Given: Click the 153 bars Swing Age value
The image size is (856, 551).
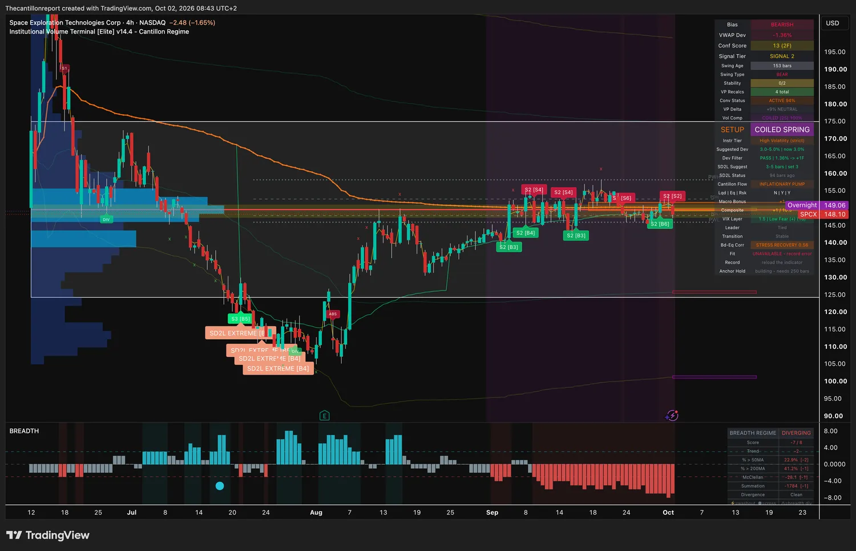Looking at the screenshot, I should click(782, 66).
